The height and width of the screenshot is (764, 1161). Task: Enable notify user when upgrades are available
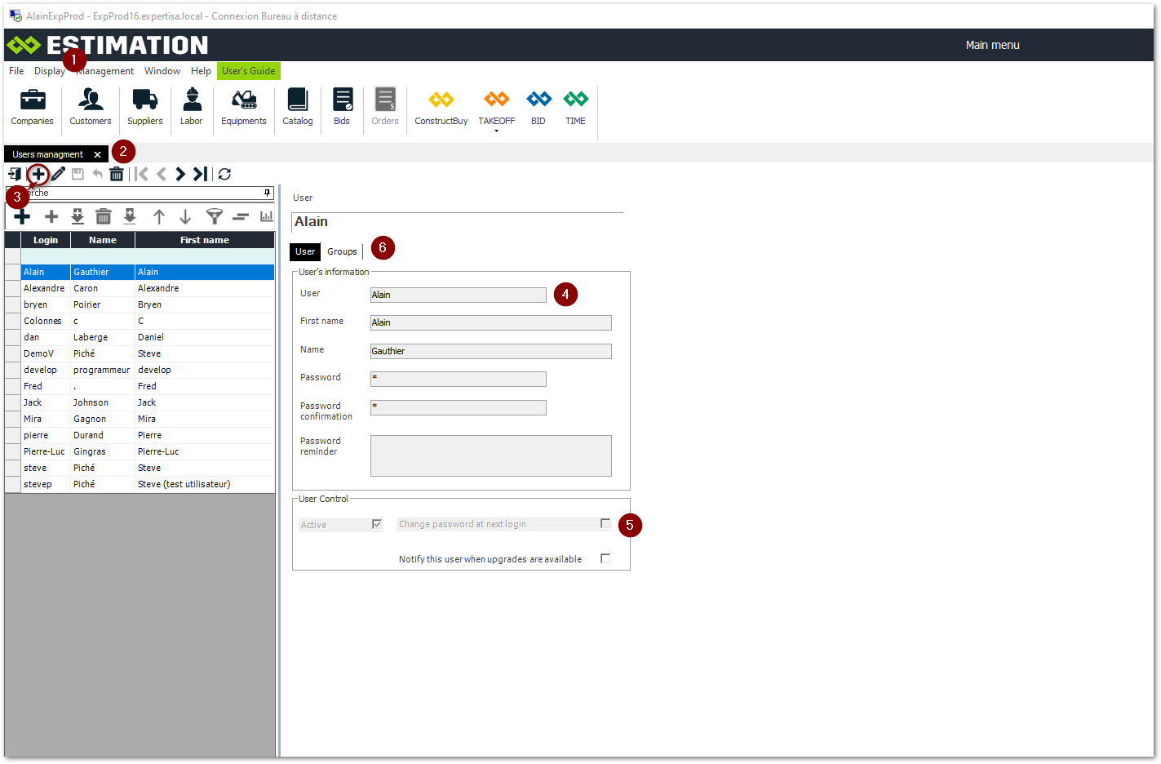(605, 558)
